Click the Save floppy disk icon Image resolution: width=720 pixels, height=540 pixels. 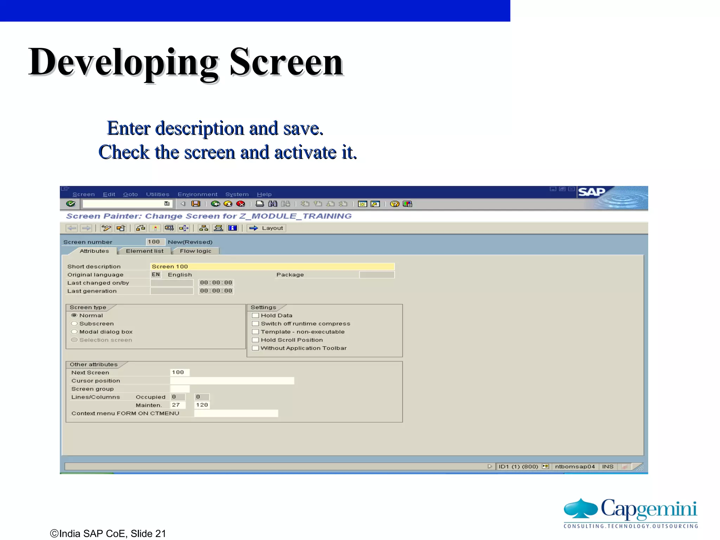coord(195,204)
